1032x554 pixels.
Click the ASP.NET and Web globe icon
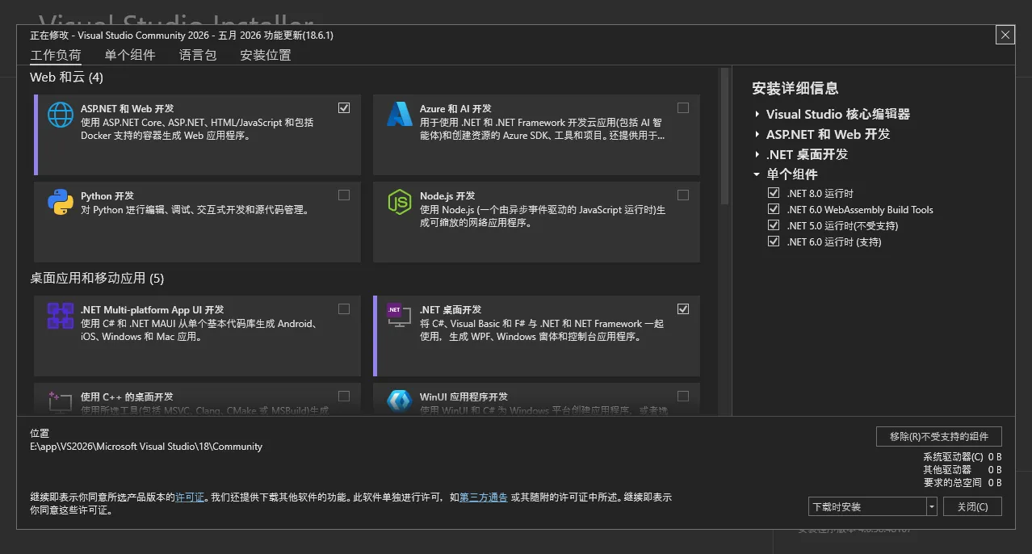tap(61, 115)
